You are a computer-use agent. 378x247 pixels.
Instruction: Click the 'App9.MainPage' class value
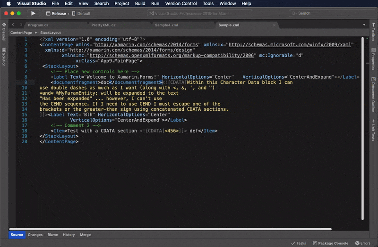[x=119, y=61]
